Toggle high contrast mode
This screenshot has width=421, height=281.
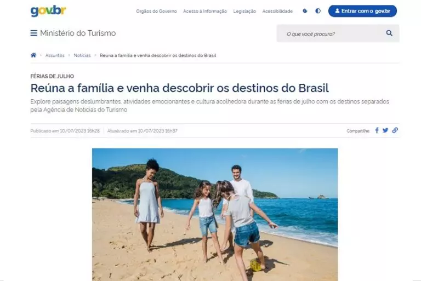pos(318,11)
